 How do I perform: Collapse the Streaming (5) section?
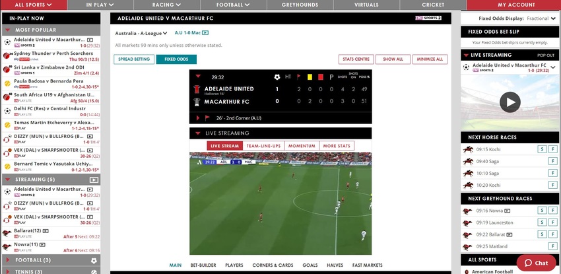click(x=7, y=180)
